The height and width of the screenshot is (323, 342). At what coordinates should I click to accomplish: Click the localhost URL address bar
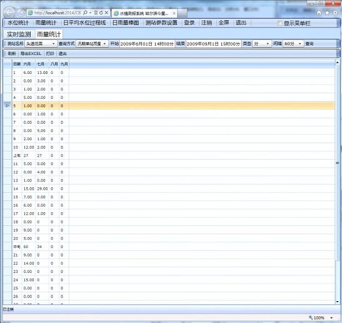(58, 13)
